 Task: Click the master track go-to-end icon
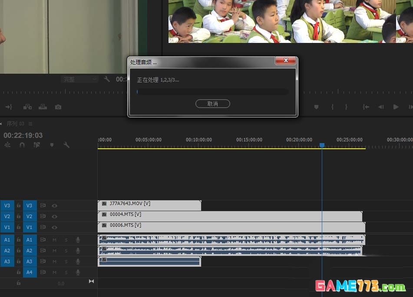91,281
